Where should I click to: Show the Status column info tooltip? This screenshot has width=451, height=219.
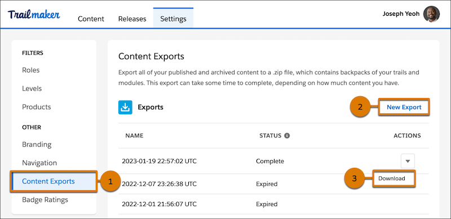(x=287, y=136)
